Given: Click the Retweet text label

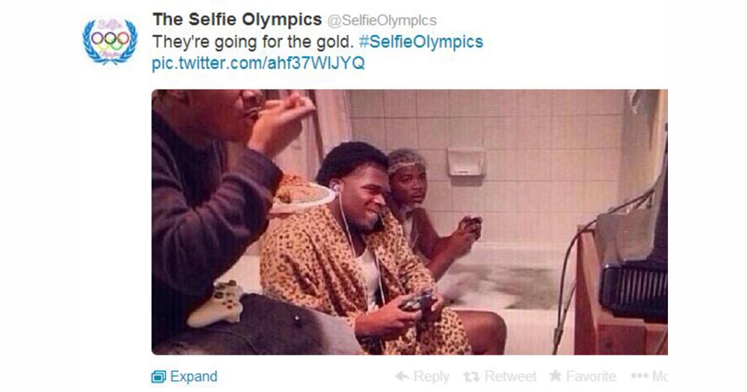Looking at the screenshot, I should coord(510,376).
